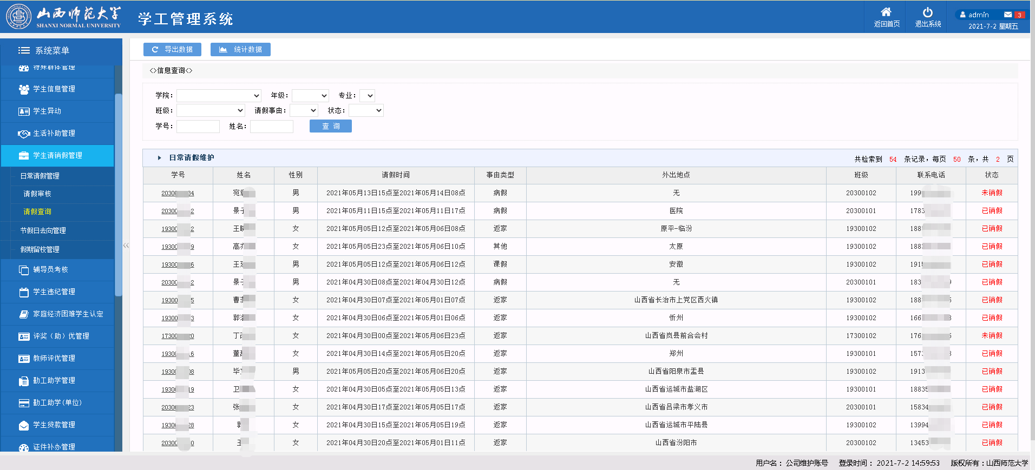Click the 郑州 location cell
The image size is (1035, 470).
coord(676,354)
